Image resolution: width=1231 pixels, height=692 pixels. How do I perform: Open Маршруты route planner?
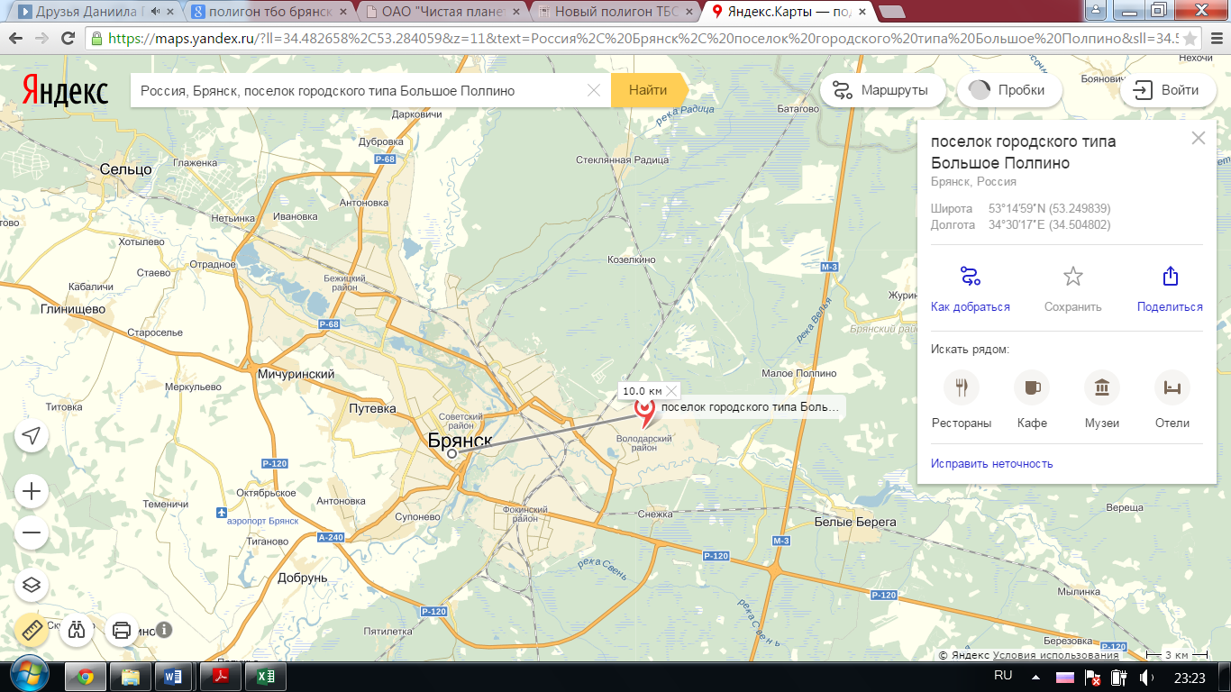click(x=882, y=90)
